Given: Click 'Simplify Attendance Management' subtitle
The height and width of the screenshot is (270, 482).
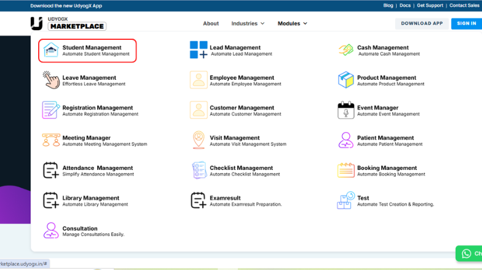Looking at the screenshot, I should [98, 174].
